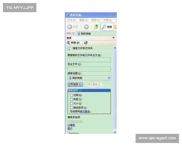Click the New search (新建) magnifier icon

click(68, 43)
